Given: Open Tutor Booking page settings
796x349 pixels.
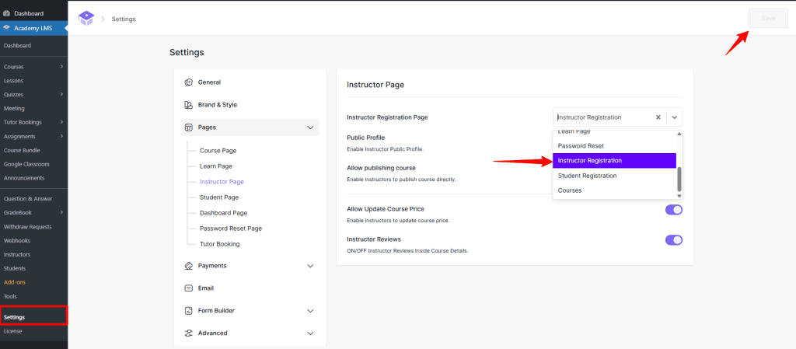Looking at the screenshot, I should point(219,244).
